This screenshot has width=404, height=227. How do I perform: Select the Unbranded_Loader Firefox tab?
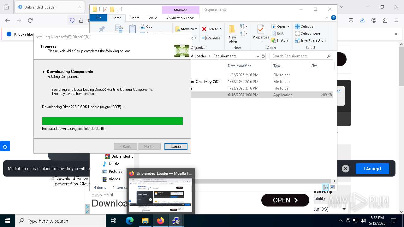click(x=49, y=7)
